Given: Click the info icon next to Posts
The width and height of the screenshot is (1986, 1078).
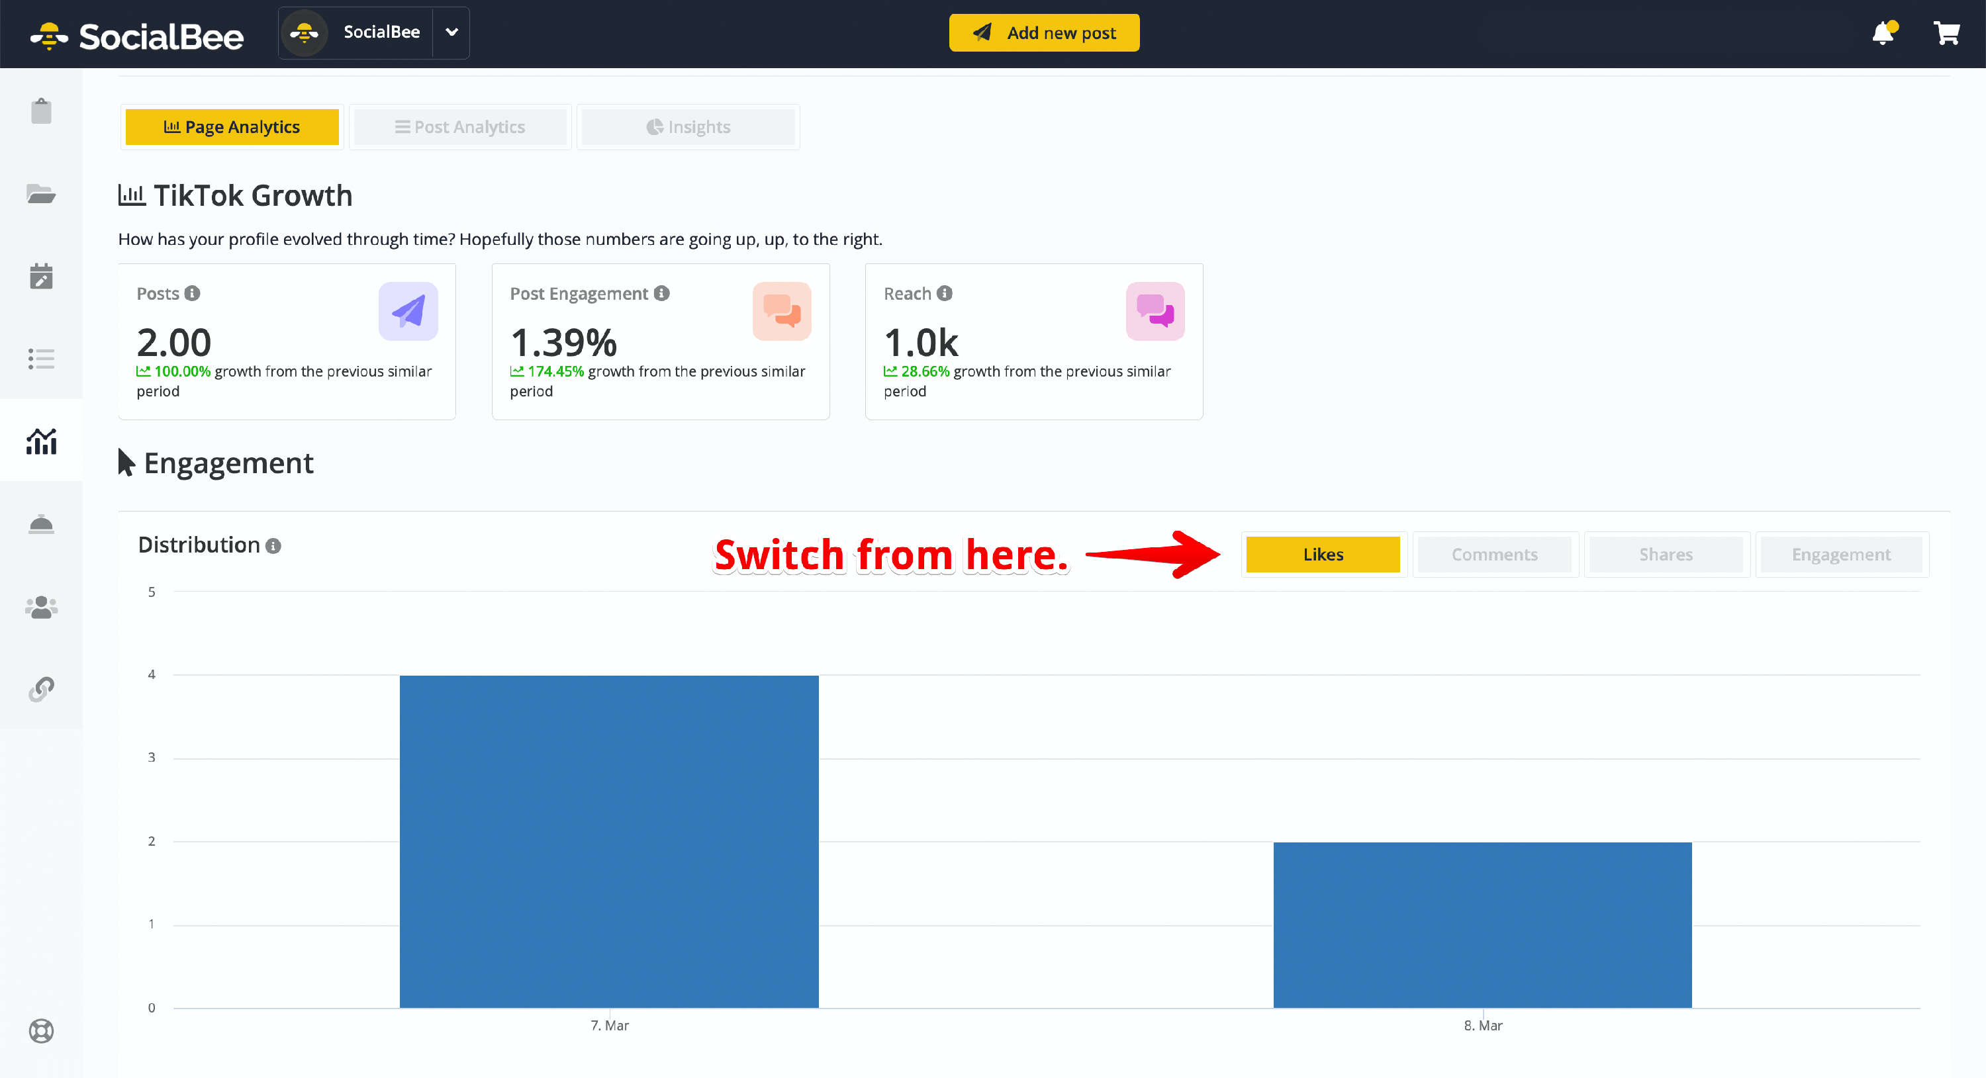Looking at the screenshot, I should point(193,292).
